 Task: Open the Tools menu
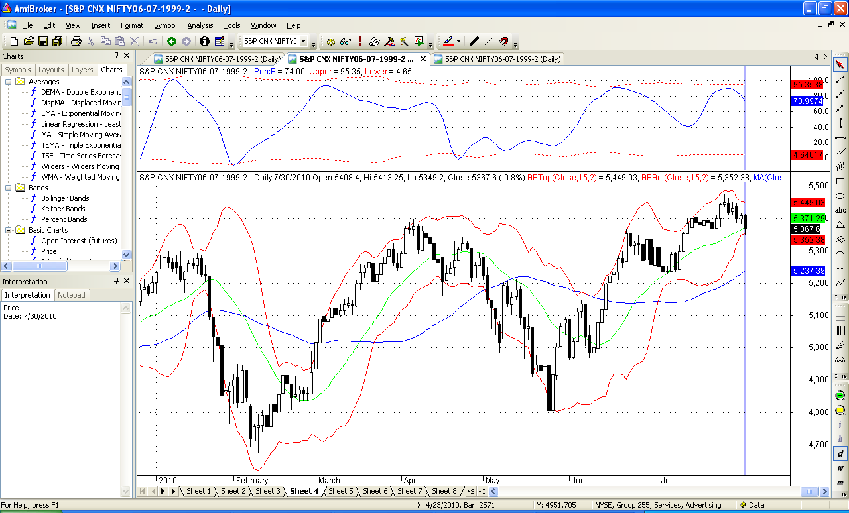[x=232, y=25]
